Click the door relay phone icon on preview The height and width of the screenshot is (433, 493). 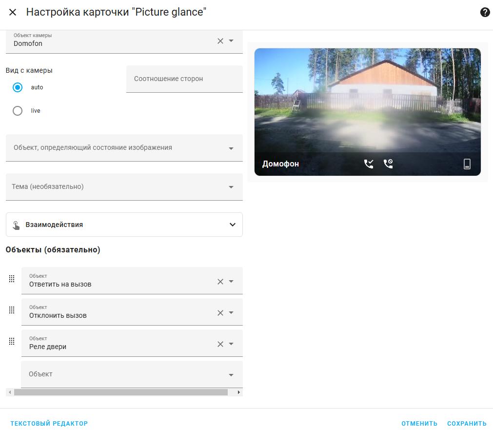coord(467,164)
